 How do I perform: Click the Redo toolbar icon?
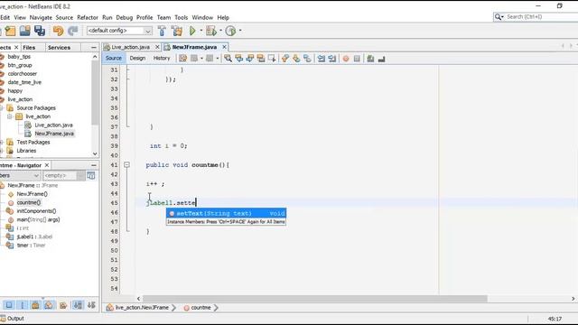72,31
